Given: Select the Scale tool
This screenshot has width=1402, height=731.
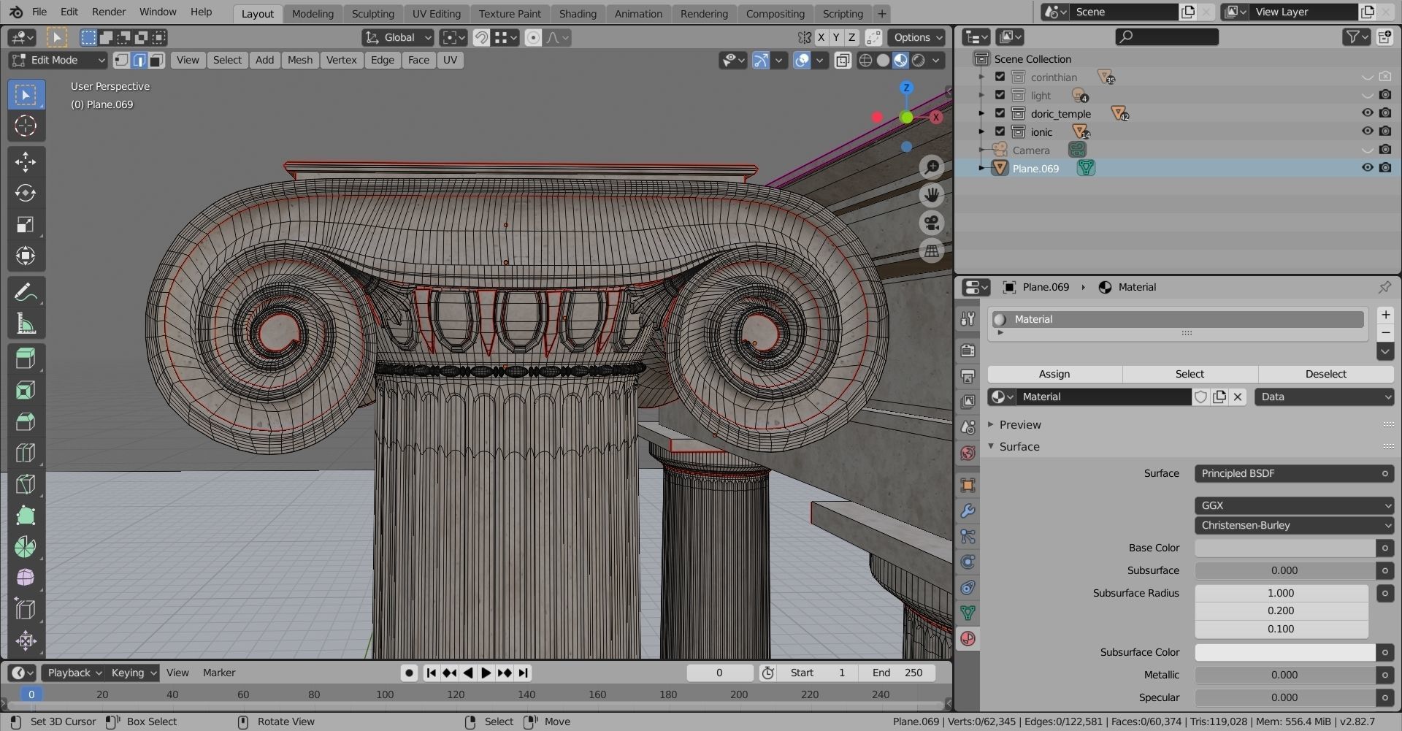Looking at the screenshot, I should (x=26, y=224).
